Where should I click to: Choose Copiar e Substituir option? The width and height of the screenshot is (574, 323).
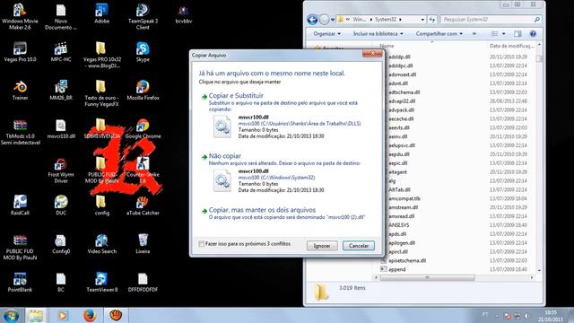[236, 96]
